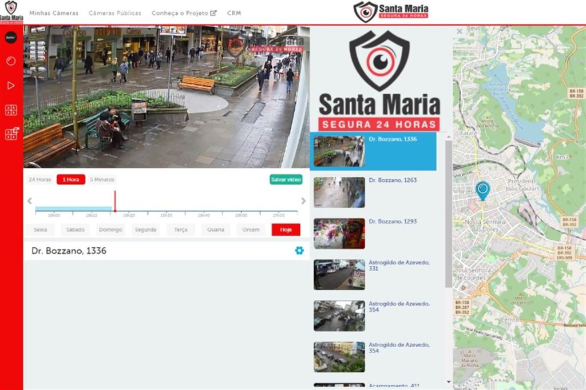The height and width of the screenshot is (390, 586).
Task: Click the Dr. Bozzano, 1336 list label
Action: 393,139
